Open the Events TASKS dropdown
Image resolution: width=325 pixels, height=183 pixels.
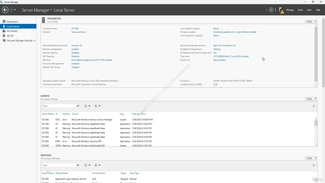tap(311, 99)
